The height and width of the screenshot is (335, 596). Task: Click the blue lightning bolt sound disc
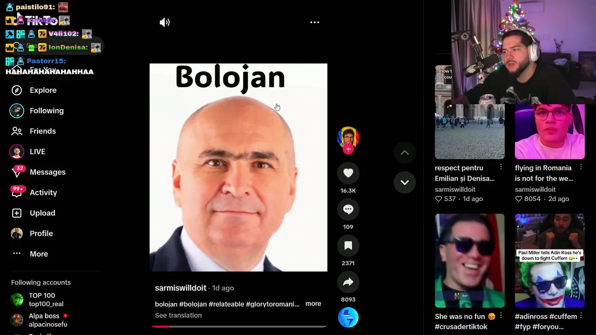348,317
